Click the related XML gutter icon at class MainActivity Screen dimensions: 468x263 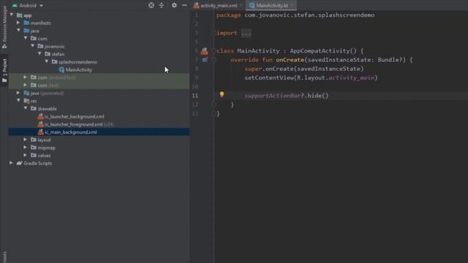pyautogui.click(x=205, y=51)
